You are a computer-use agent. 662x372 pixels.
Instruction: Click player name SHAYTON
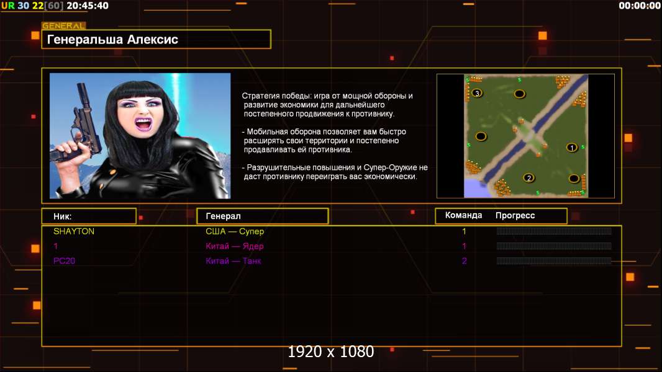pyautogui.click(x=74, y=231)
